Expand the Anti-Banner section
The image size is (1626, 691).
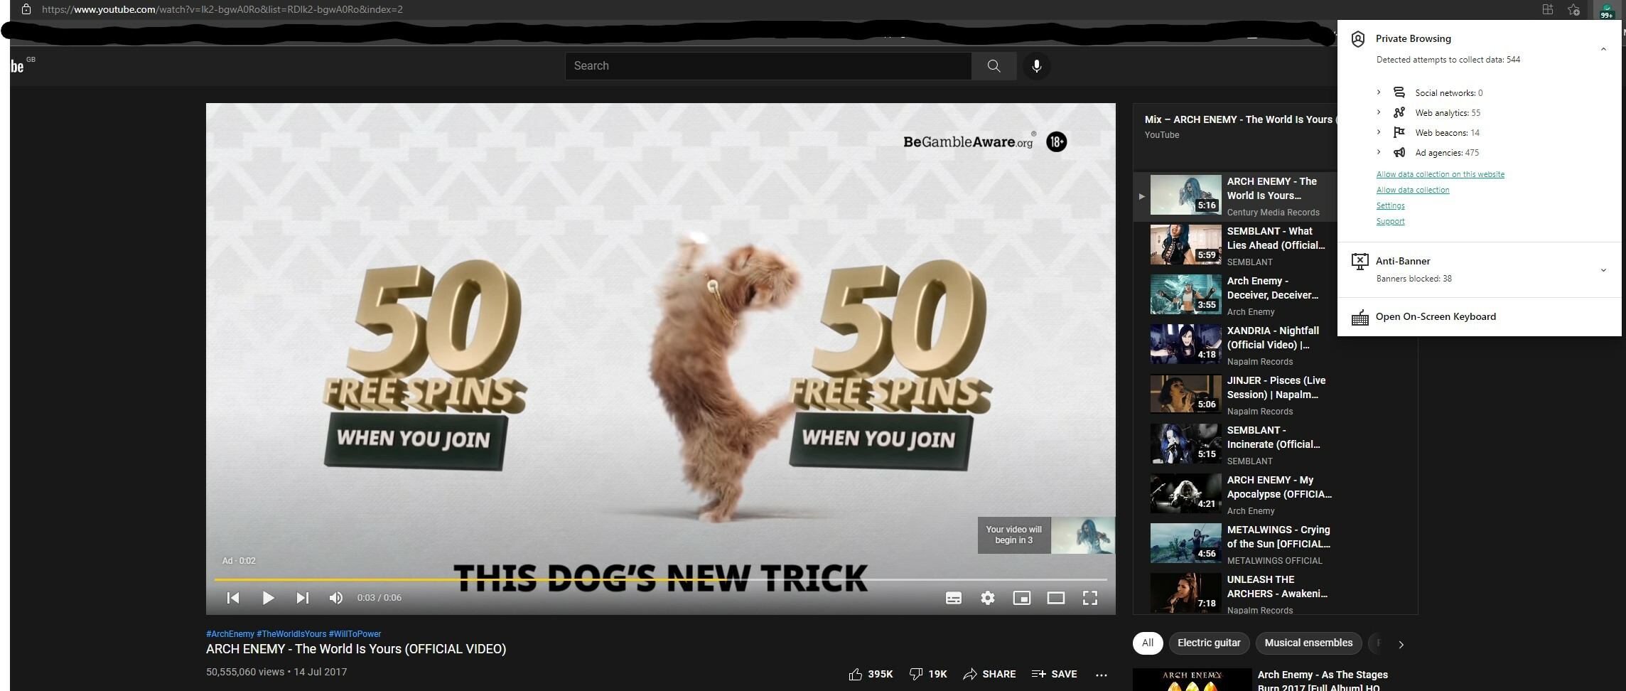coord(1603,270)
